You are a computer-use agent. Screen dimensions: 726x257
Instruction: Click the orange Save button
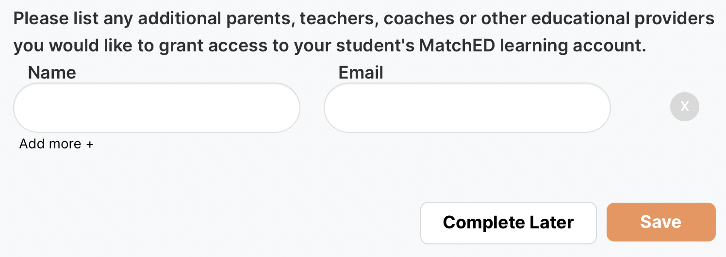coord(661,222)
